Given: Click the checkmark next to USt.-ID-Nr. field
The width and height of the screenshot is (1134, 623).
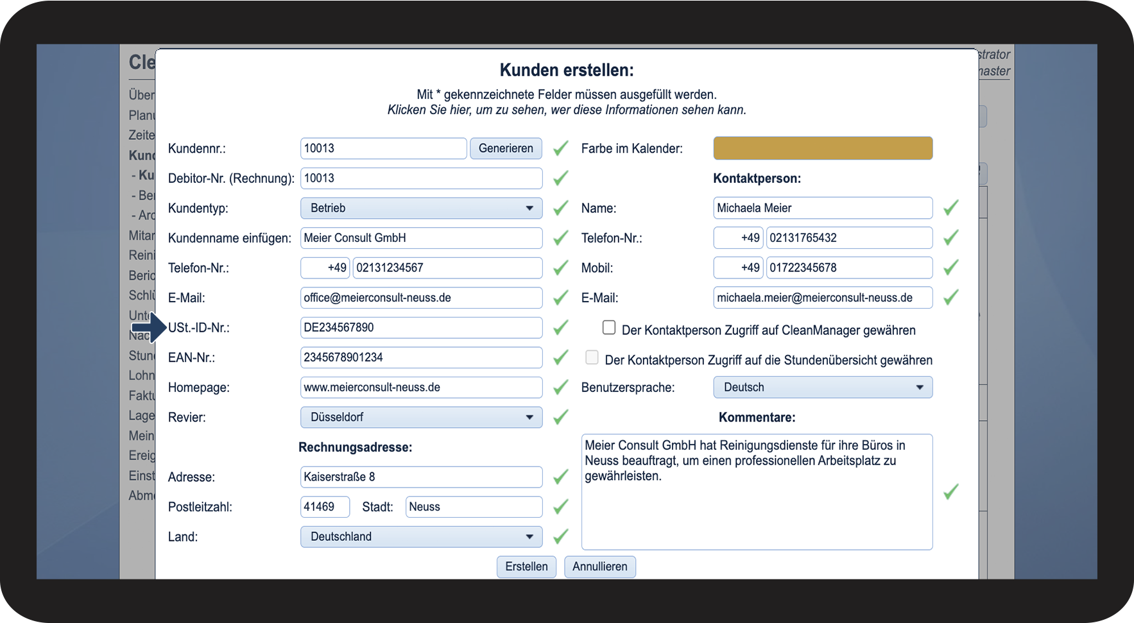Looking at the screenshot, I should [560, 328].
